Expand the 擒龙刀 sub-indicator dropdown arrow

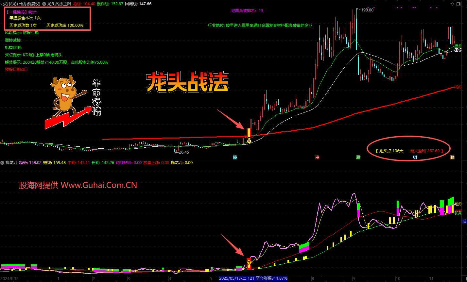tap(3, 162)
